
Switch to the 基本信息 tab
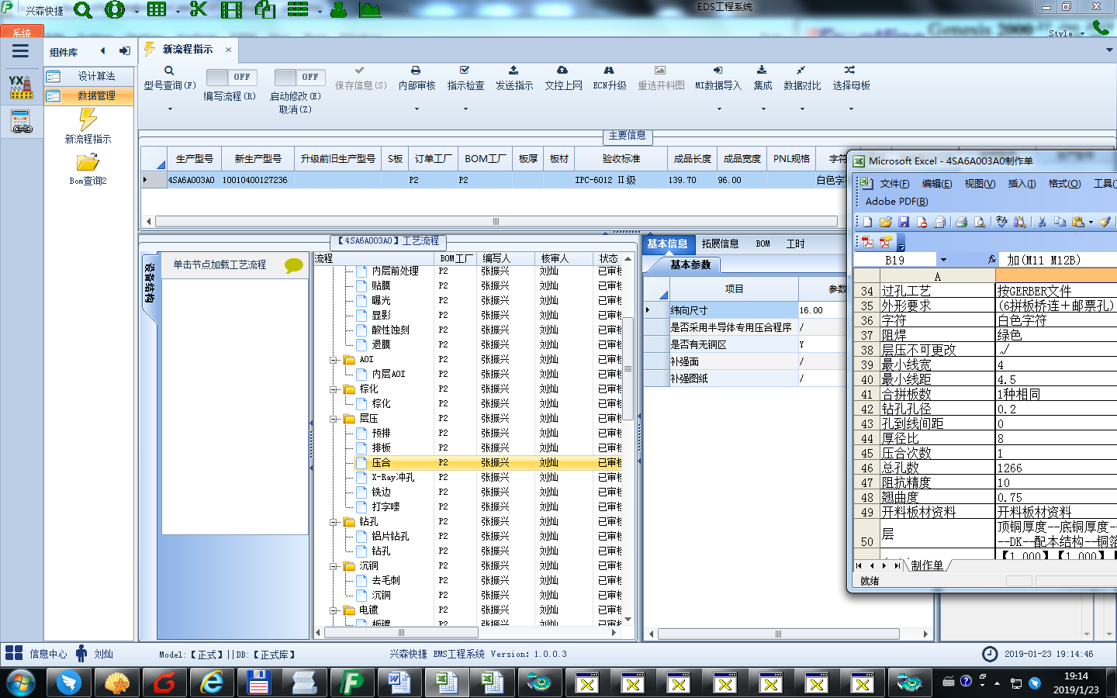click(x=667, y=244)
